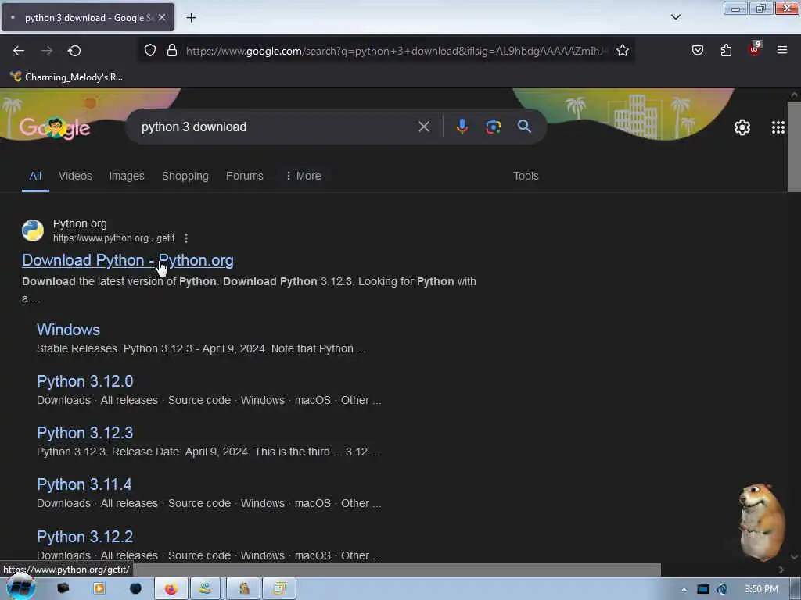Click the uBlock Origin extension icon

(755, 49)
